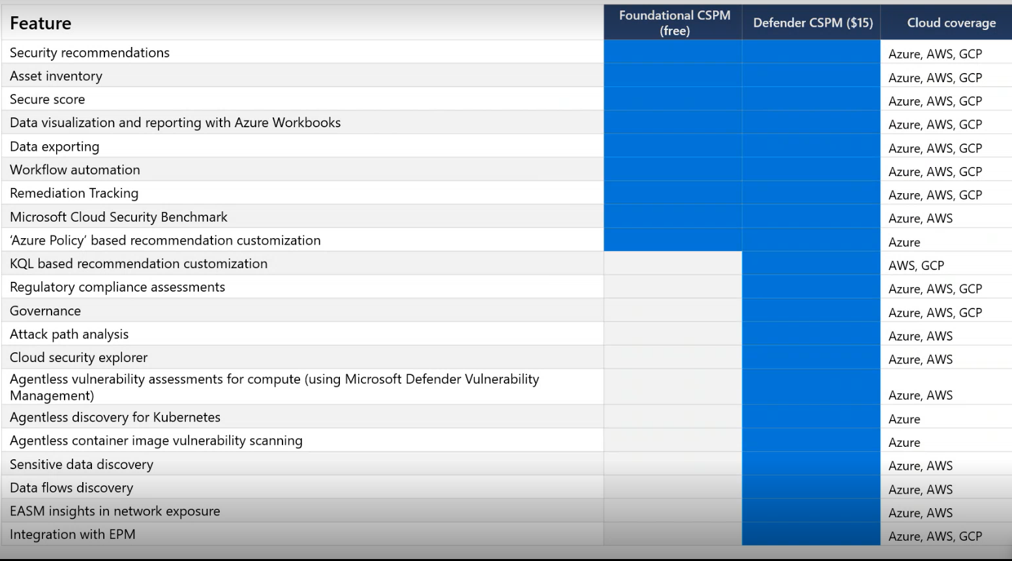Image resolution: width=1012 pixels, height=561 pixels.
Task: Click the 'Attack path analysis' feature
Action: point(69,335)
